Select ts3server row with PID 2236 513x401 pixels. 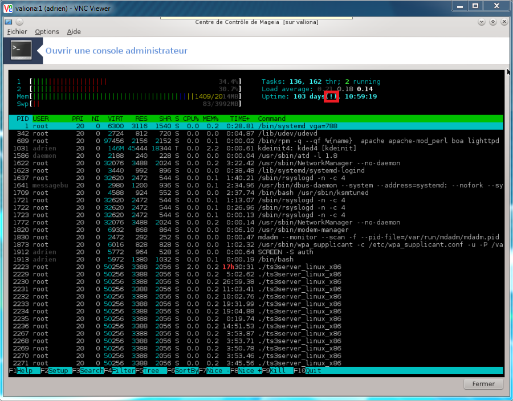[x=256, y=326]
